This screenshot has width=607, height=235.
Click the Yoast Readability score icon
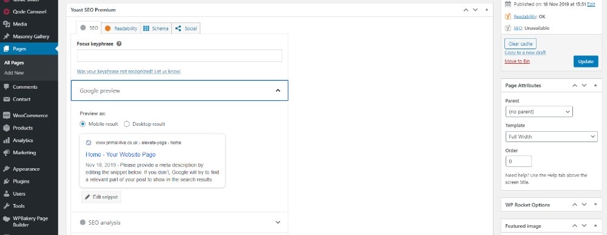(x=508, y=16)
